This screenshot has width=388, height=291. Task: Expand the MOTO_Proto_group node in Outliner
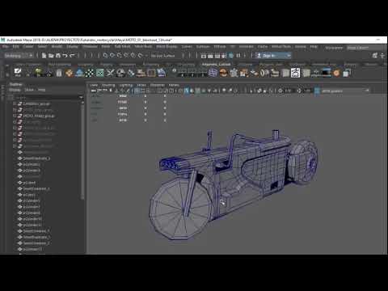tap(15, 116)
